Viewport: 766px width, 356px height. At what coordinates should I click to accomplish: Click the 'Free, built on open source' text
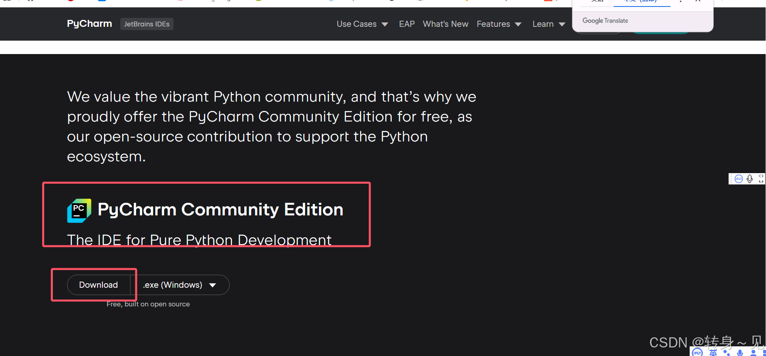148,304
